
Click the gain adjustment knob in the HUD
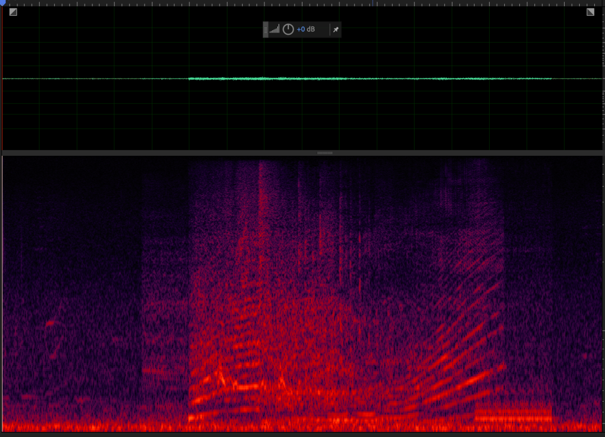click(x=288, y=29)
